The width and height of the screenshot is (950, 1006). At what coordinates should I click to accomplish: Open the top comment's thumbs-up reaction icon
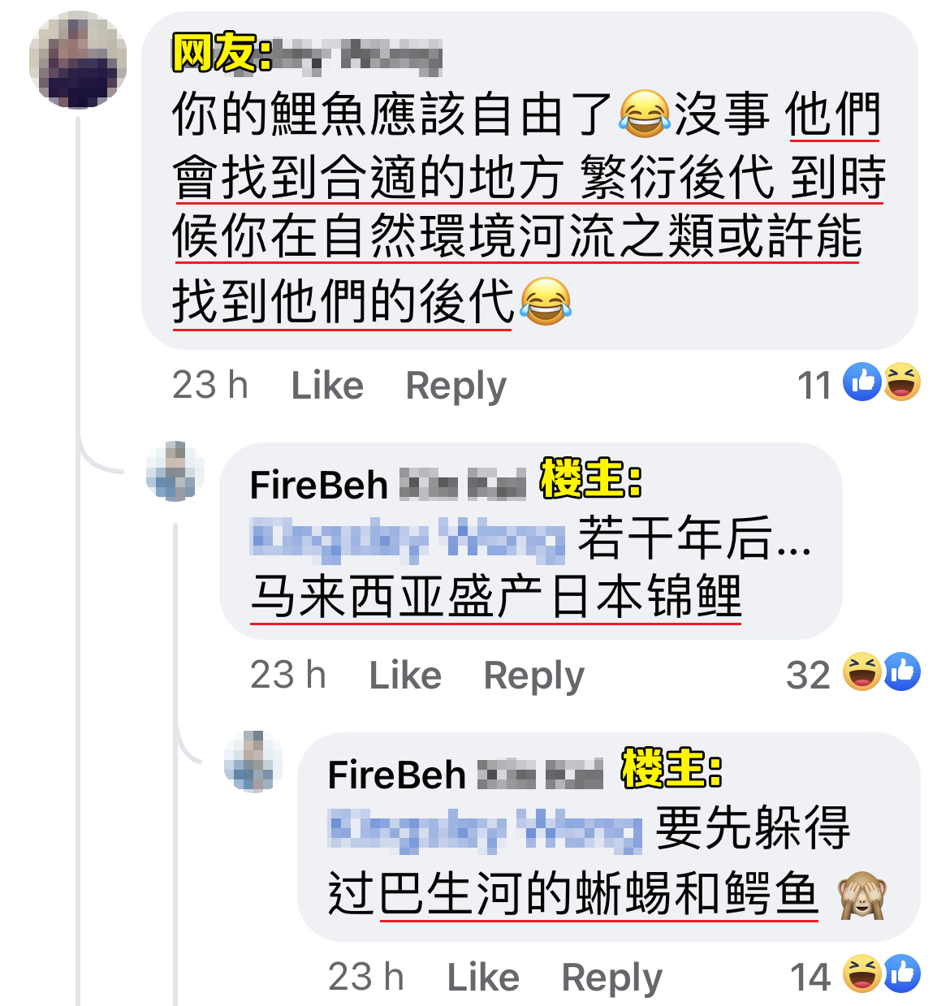coord(862,382)
